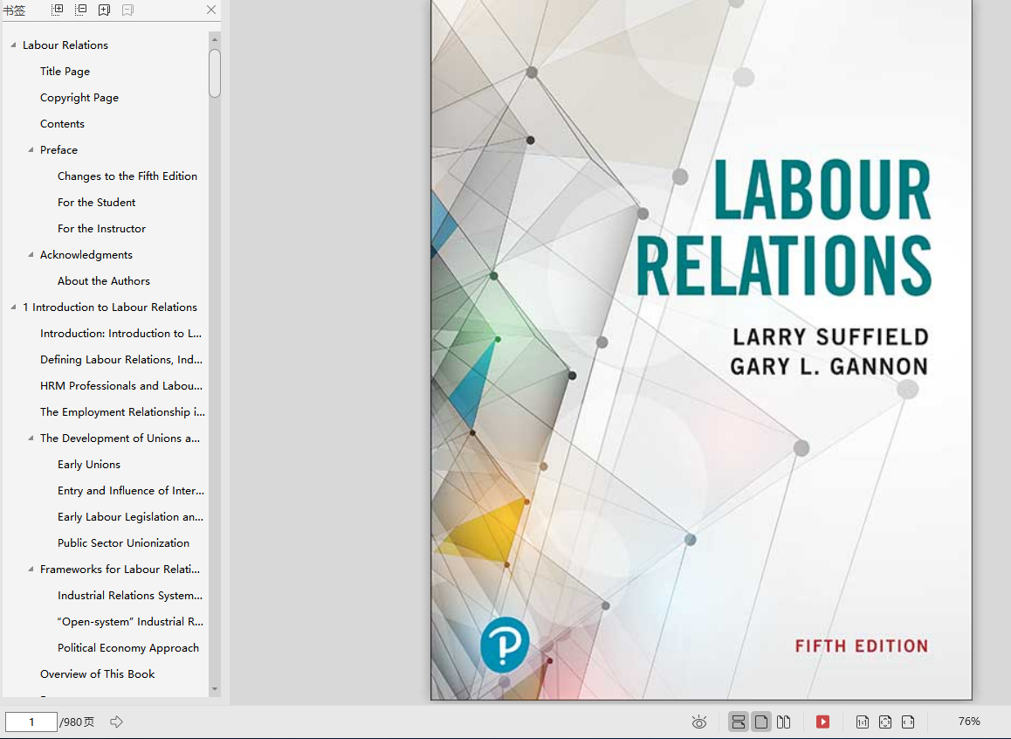The height and width of the screenshot is (739, 1011).
Task: Fit page width to window
Action: tap(908, 722)
